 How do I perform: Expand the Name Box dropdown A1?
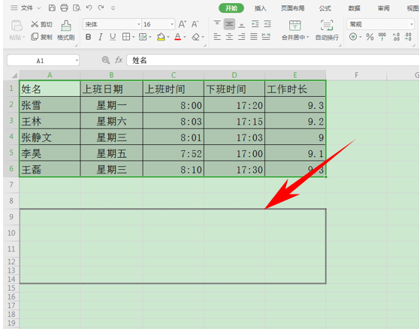tap(77, 60)
